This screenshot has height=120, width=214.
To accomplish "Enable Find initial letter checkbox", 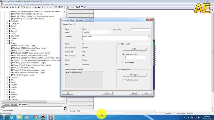I will tap(2, 110).
